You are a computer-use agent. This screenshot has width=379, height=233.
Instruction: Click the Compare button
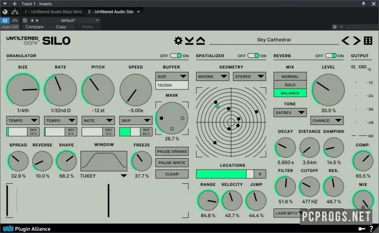pyautogui.click(x=35, y=27)
